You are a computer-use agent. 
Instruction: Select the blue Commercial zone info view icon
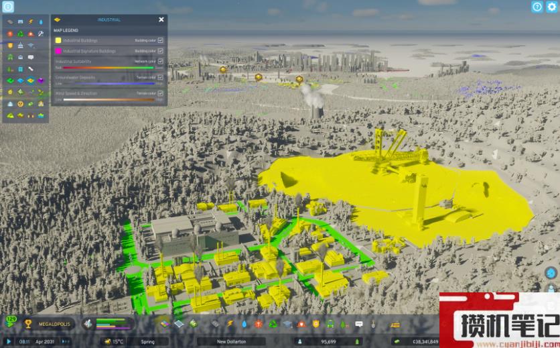click(x=21, y=80)
